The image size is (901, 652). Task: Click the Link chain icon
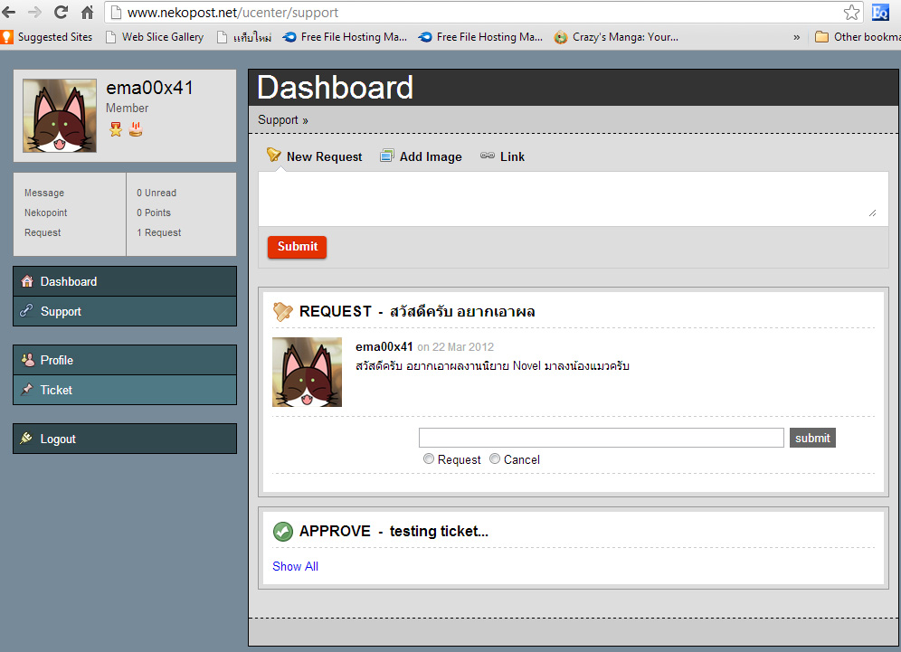(488, 156)
